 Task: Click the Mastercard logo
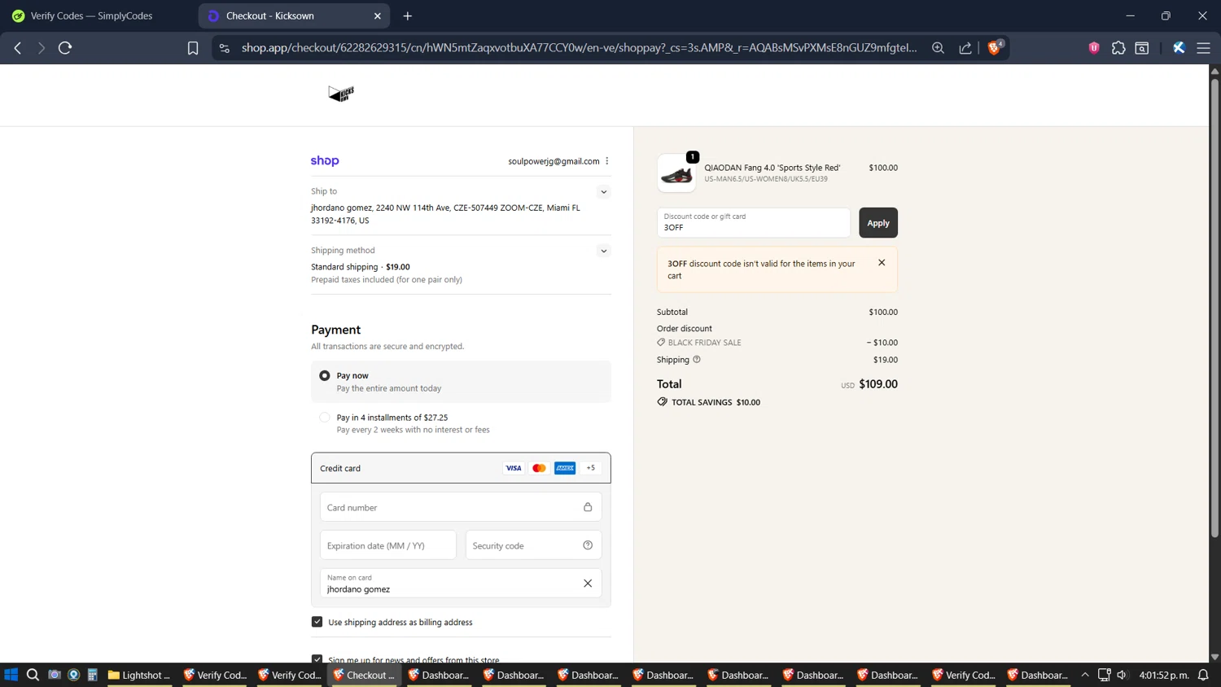539,468
